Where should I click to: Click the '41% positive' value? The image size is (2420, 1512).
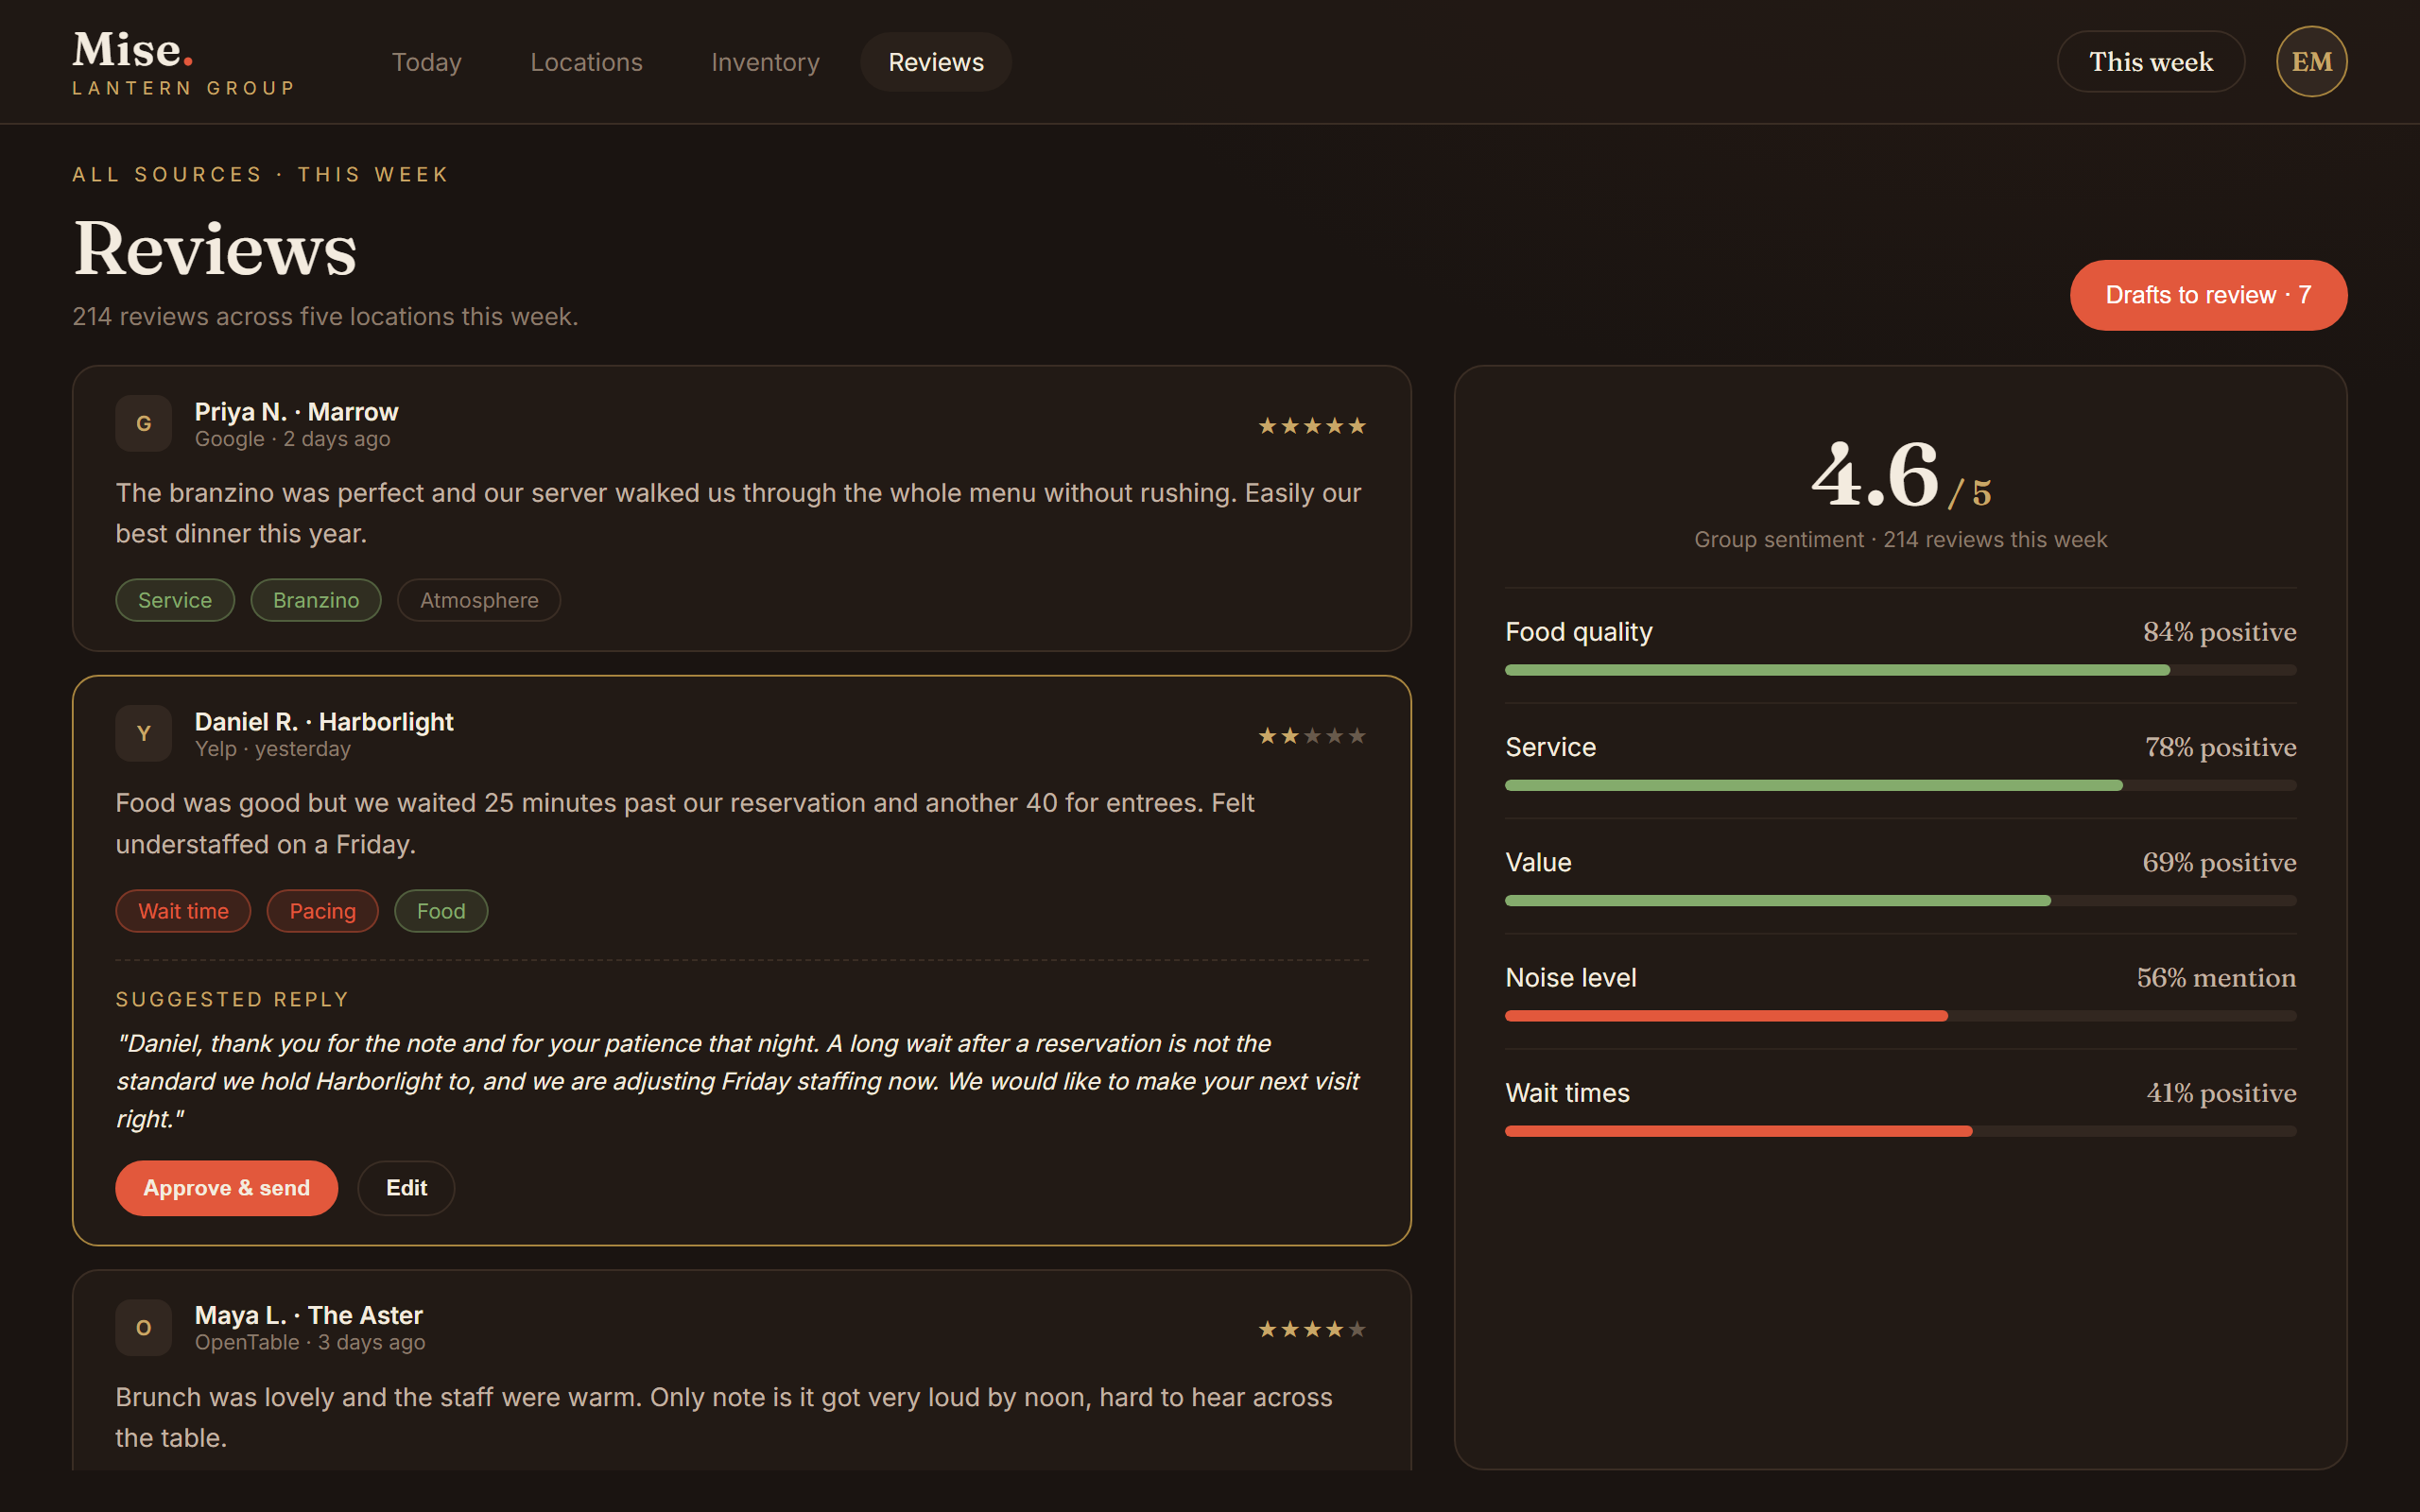pyautogui.click(x=2221, y=1093)
